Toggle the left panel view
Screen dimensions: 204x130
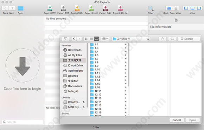click(x=186, y=8)
